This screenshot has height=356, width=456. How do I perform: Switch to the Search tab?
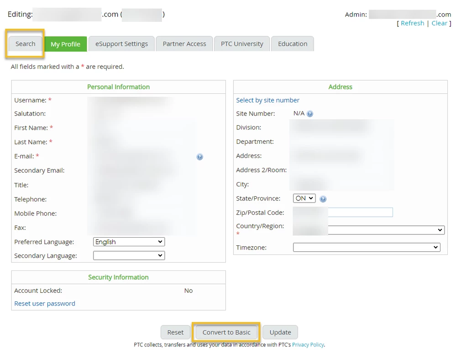tap(25, 44)
